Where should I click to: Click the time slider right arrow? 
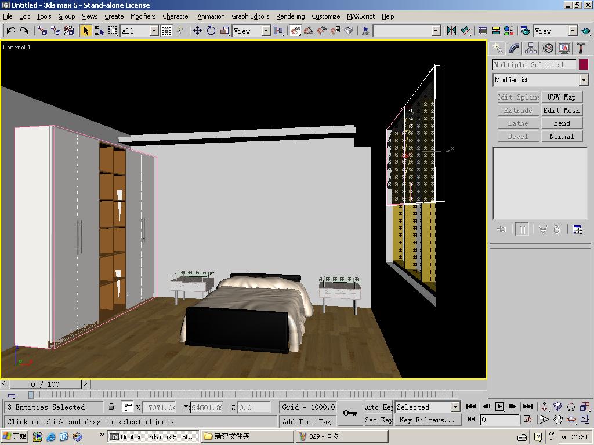[x=86, y=384]
